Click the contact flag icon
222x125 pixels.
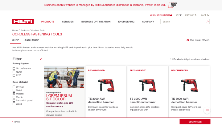(x=196, y=15)
